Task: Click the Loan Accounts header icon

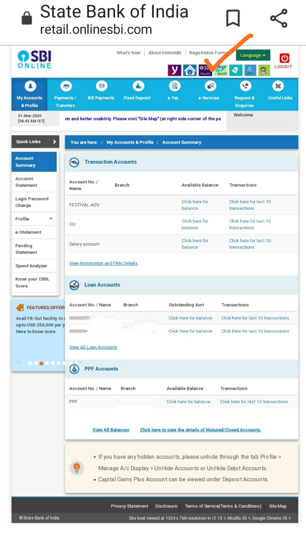Action: click(x=74, y=285)
